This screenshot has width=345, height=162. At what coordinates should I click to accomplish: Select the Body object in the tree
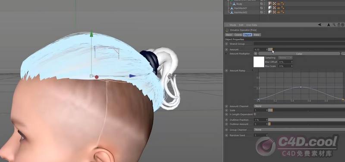pos(239,4)
